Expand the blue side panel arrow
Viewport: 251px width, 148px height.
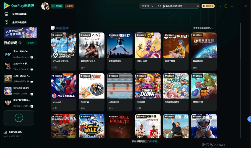coord(249,119)
